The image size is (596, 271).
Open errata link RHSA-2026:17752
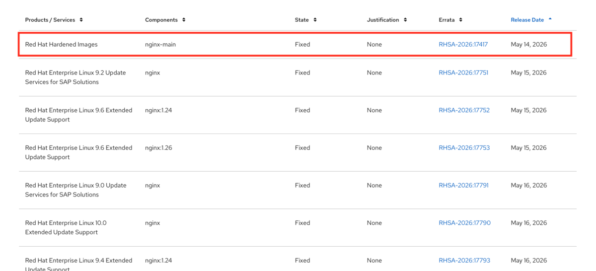coord(464,110)
